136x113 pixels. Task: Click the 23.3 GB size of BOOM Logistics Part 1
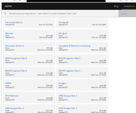[103, 73]
